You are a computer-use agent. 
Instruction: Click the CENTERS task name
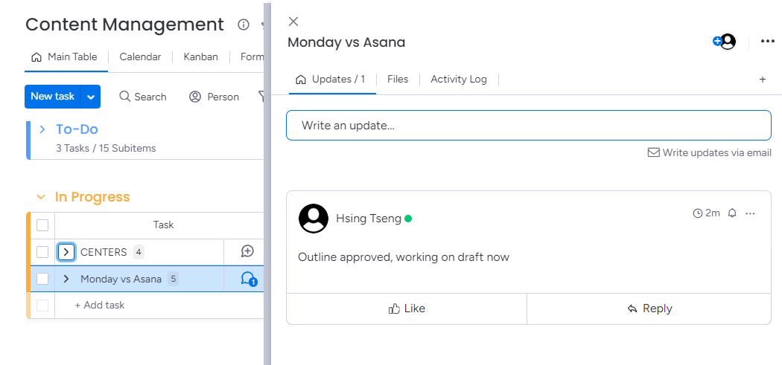click(104, 252)
